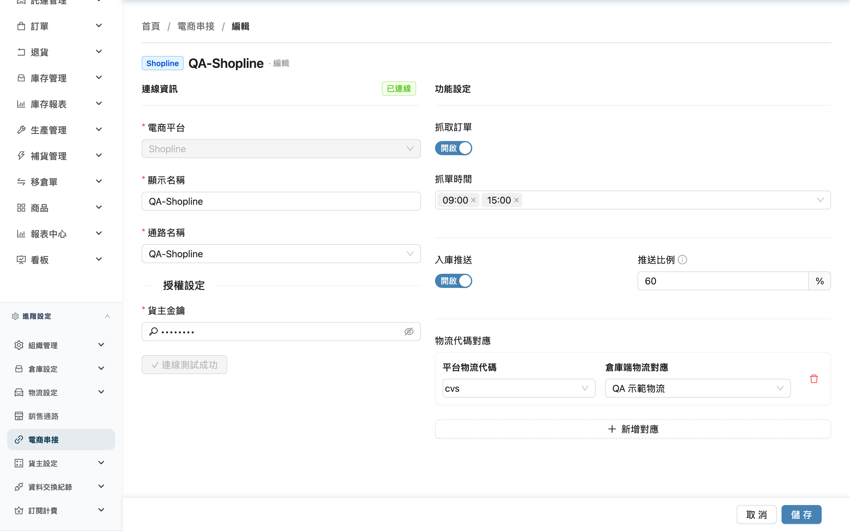Show the hidden 貨主金鑰 password
Screen dimensions: 850x531
tap(409, 332)
